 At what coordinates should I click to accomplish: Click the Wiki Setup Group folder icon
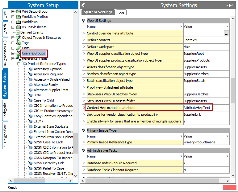coord(18,11)
